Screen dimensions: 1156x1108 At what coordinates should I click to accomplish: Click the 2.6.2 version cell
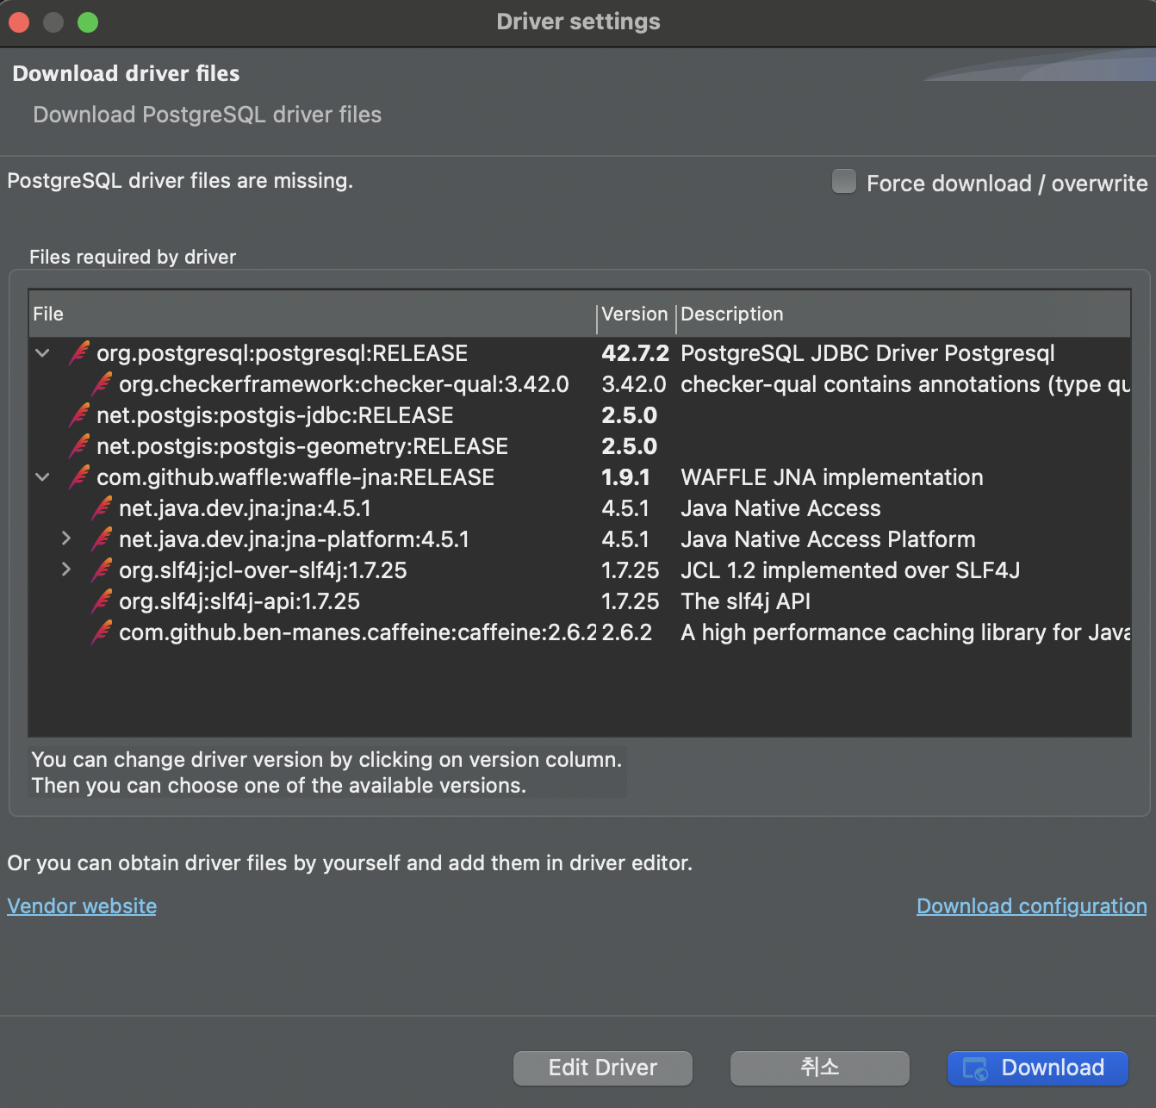click(627, 632)
